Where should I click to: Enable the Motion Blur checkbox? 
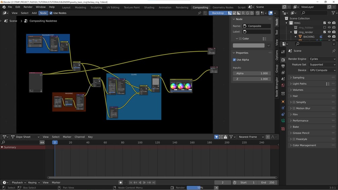[294, 108]
